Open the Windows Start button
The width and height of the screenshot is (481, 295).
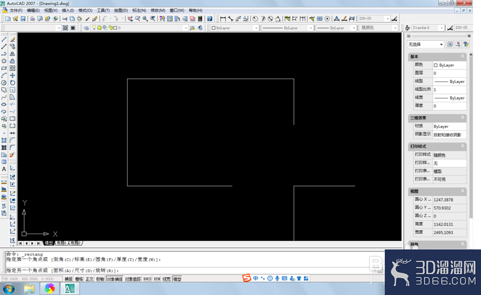(9, 288)
